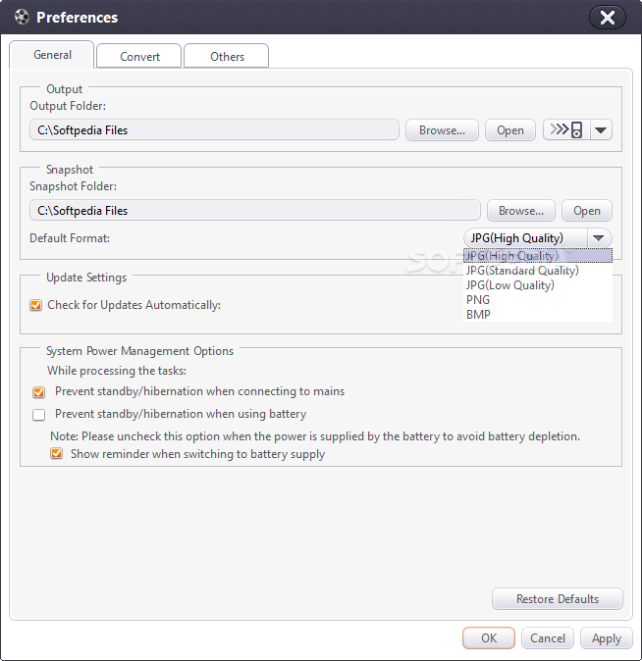Viewport: 642px width, 661px height.
Task: Enable prevent standby when using battery
Action: [39, 415]
